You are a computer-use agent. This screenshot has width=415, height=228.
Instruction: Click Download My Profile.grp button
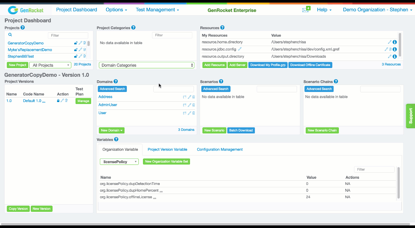point(268,65)
